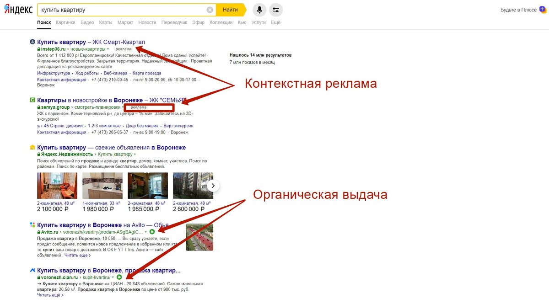This screenshot has height=304, width=549.
Task: Open Контактная информация under semya.group result
Action: (x=62, y=132)
